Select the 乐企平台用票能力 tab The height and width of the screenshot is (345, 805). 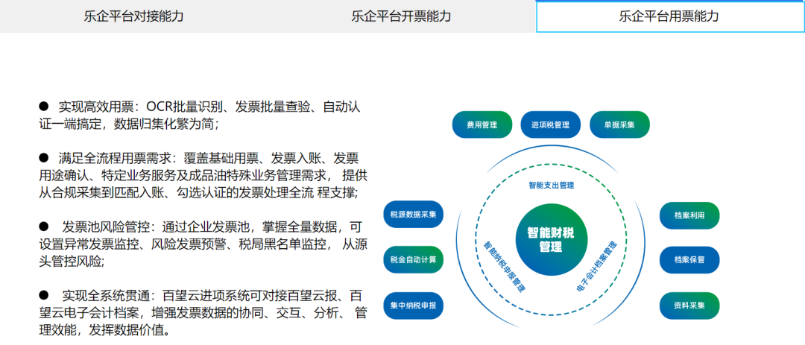tap(670, 16)
